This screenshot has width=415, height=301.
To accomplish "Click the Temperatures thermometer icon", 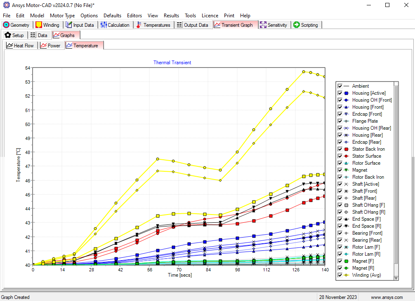I will [x=139, y=25].
